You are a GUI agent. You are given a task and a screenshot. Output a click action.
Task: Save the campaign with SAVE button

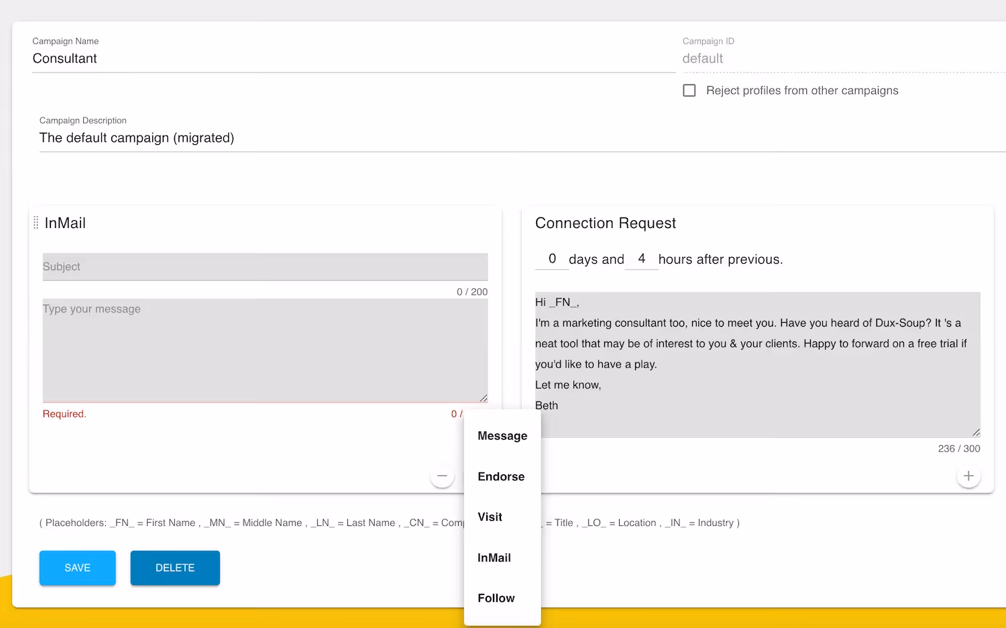click(78, 568)
